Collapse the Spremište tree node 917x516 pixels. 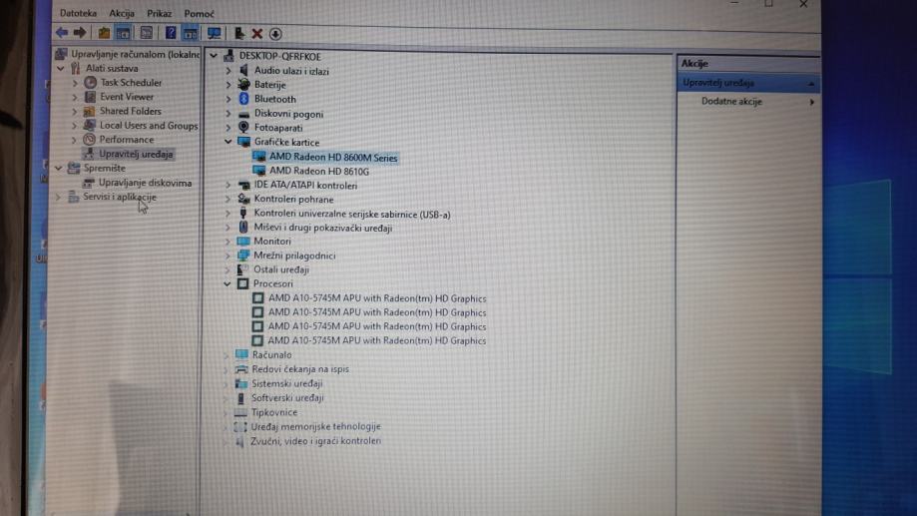click(x=59, y=168)
